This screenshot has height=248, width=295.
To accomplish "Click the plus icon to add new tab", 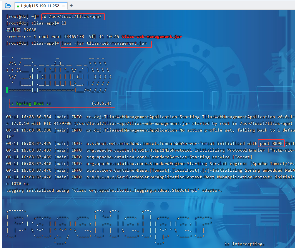I will tap(71, 6).
